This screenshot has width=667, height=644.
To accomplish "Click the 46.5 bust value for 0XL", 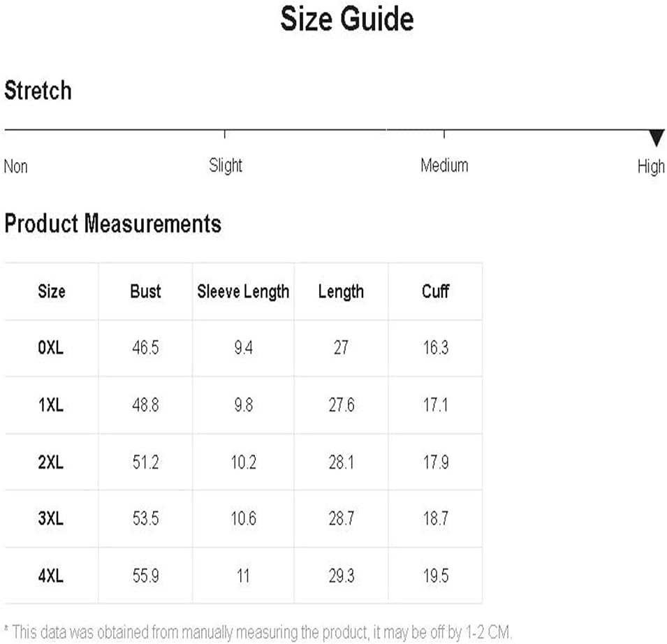I will (145, 348).
